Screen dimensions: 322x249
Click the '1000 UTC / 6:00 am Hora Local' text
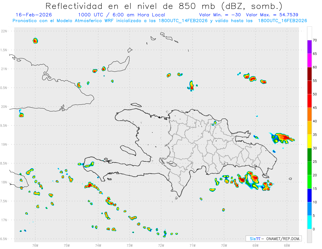click(122, 15)
